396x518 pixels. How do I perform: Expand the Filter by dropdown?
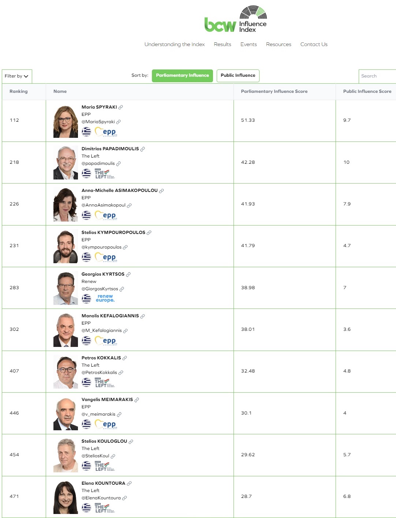(x=17, y=76)
